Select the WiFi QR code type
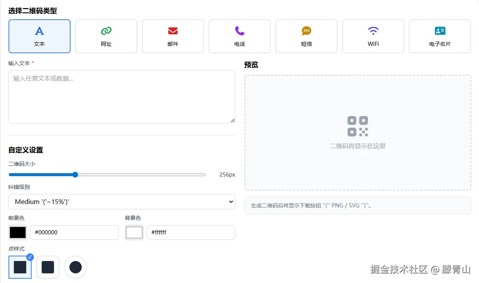 pos(373,36)
